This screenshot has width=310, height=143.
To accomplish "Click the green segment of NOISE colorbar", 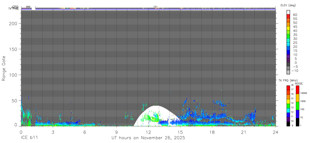I will coord(297,106).
